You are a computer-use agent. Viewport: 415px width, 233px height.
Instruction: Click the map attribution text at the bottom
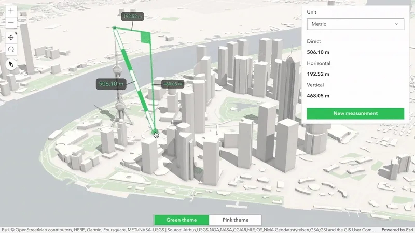pyautogui.click(x=187, y=230)
